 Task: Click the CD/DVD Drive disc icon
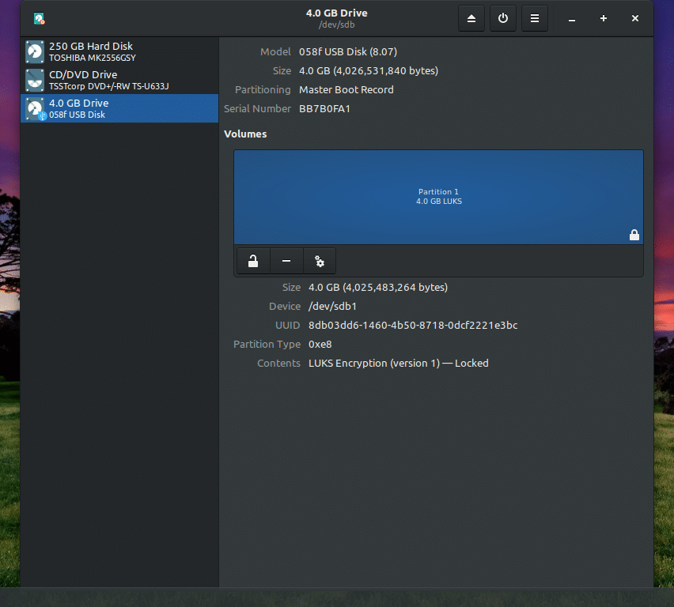click(x=35, y=80)
